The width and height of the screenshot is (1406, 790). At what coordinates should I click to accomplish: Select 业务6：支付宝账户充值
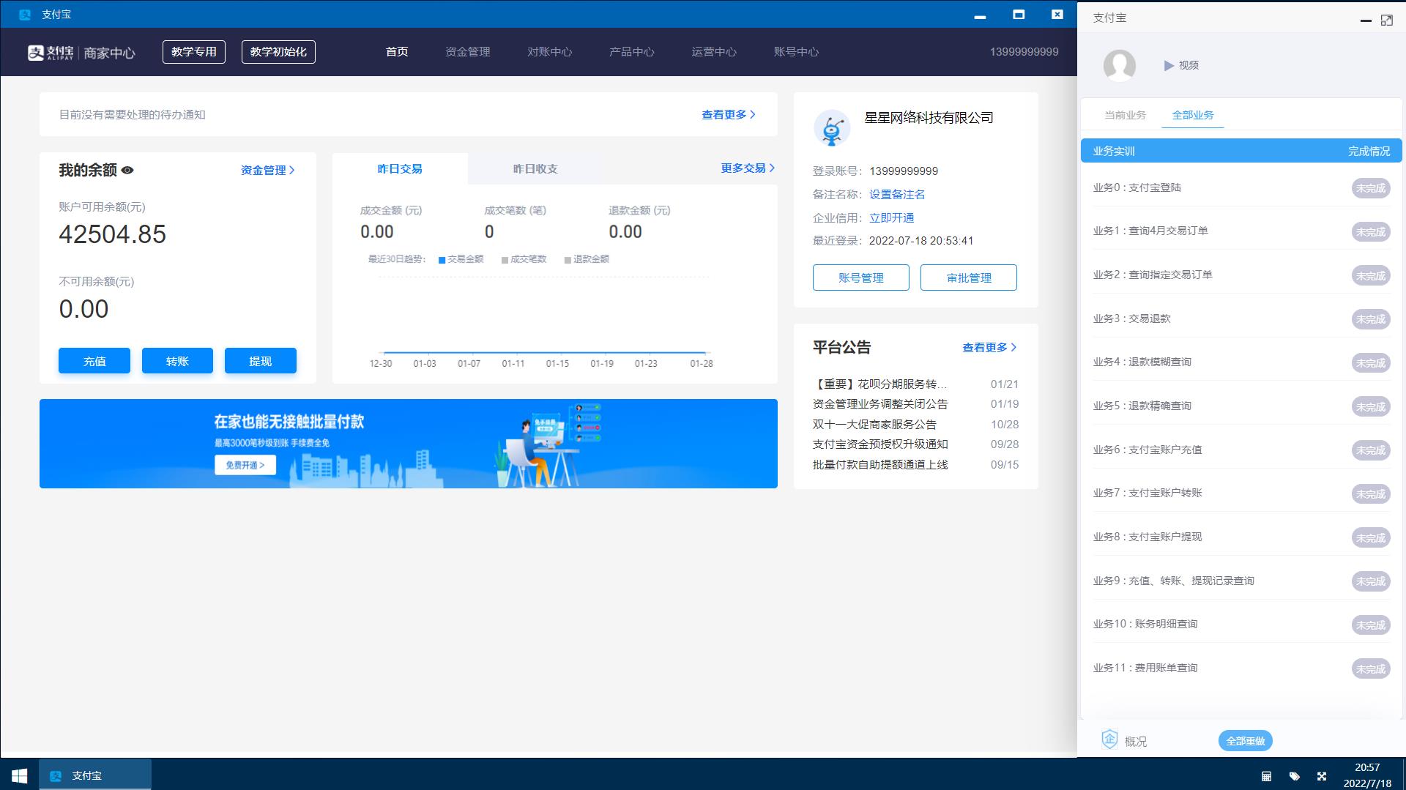[x=1148, y=450]
